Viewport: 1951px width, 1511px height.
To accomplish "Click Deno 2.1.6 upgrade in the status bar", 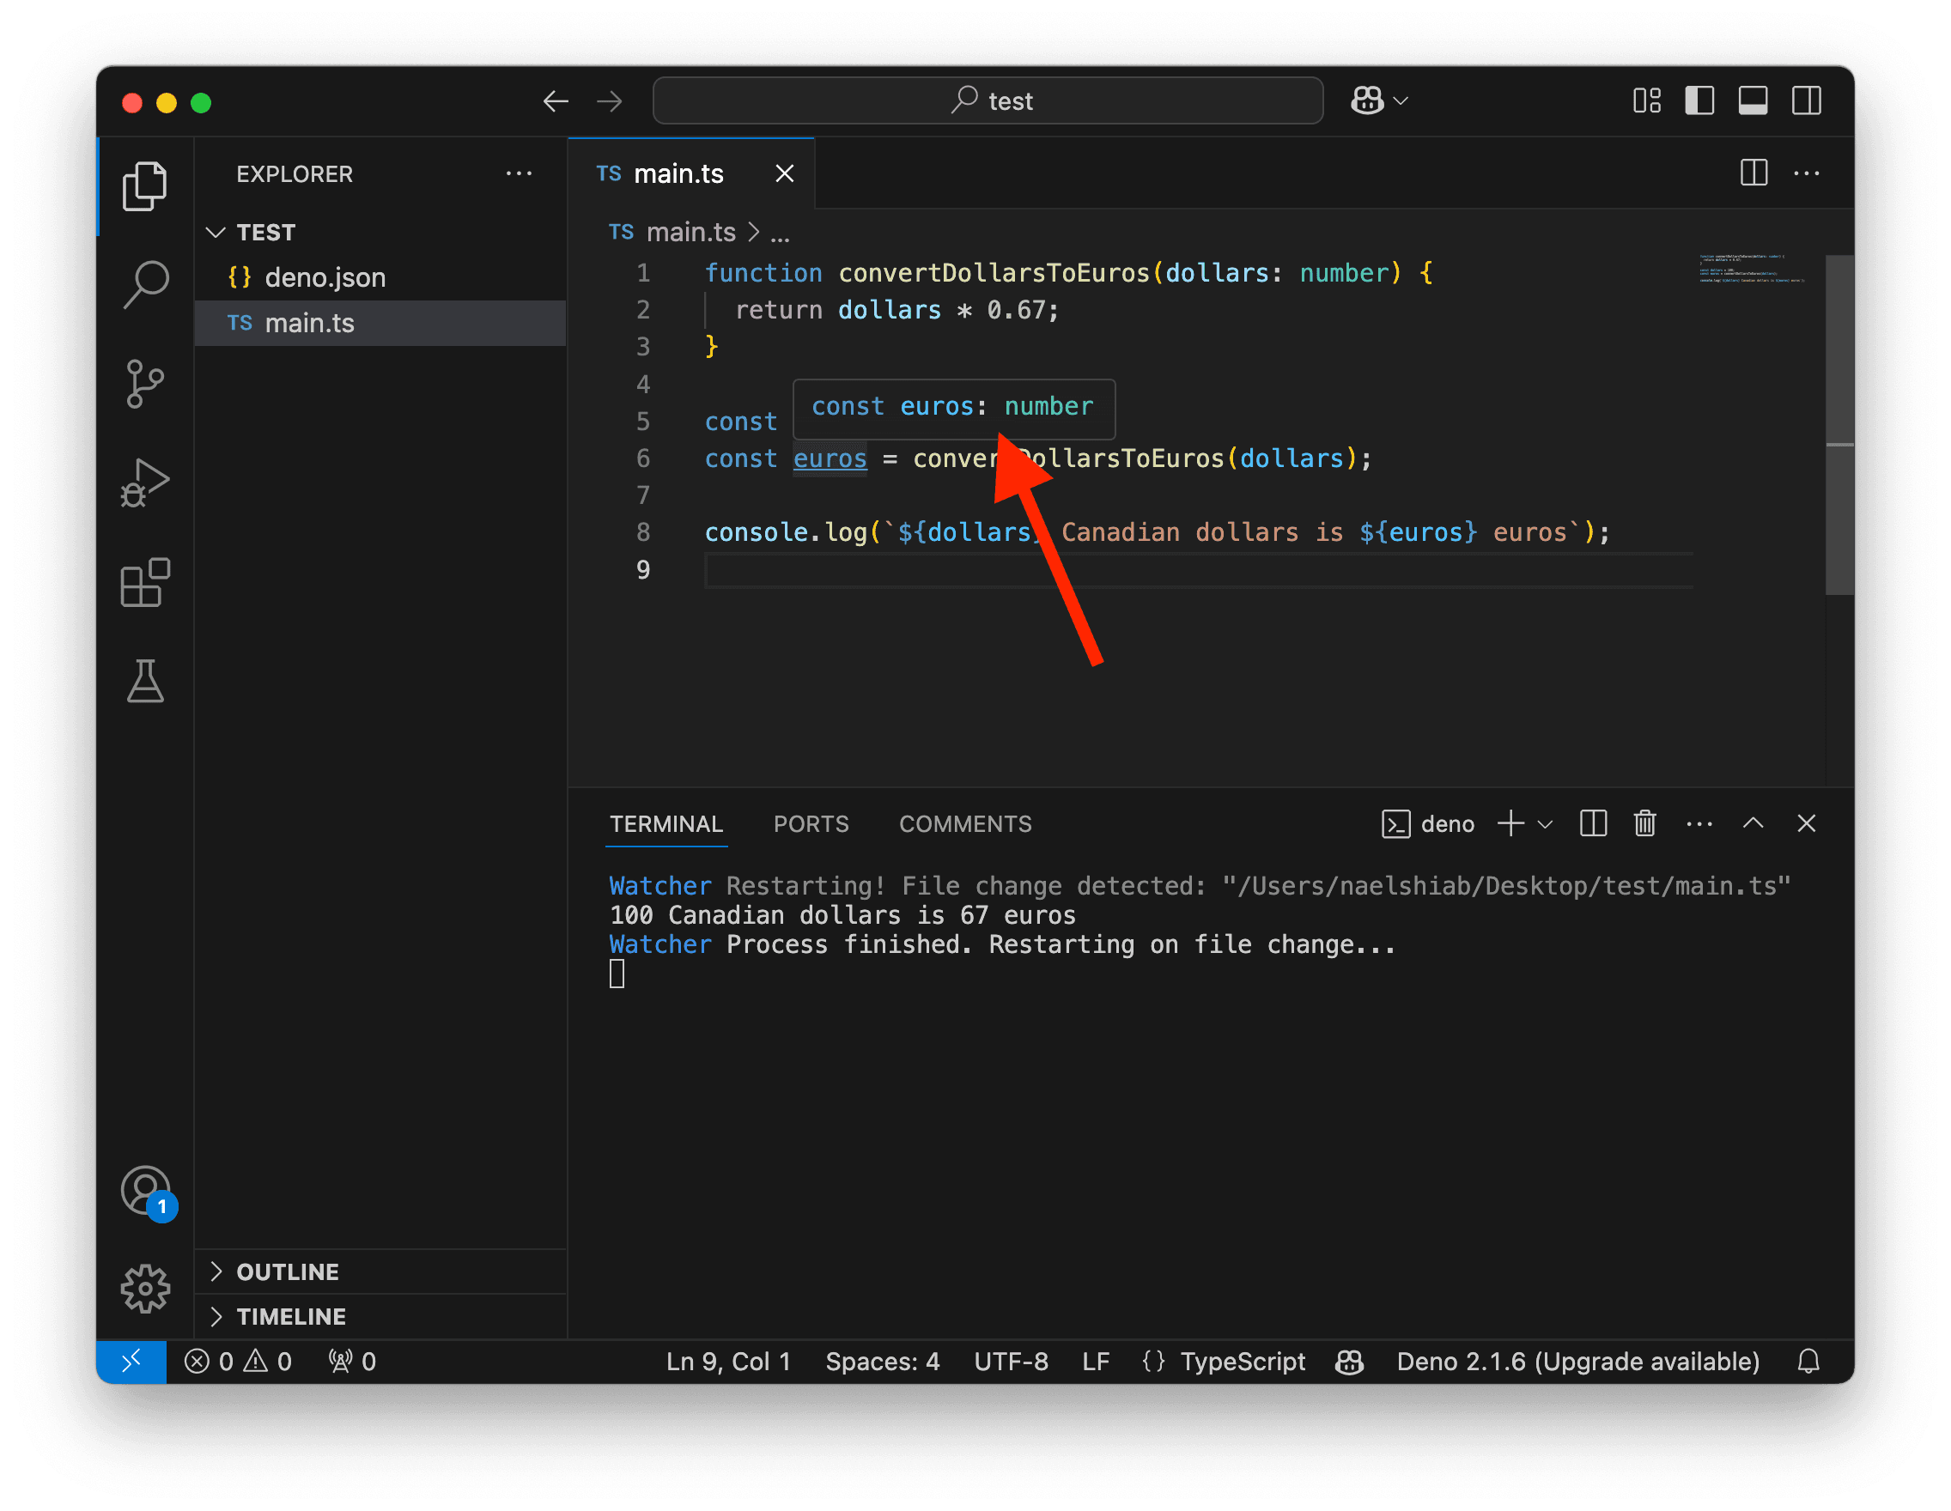I will (x=1577, y=1361).
